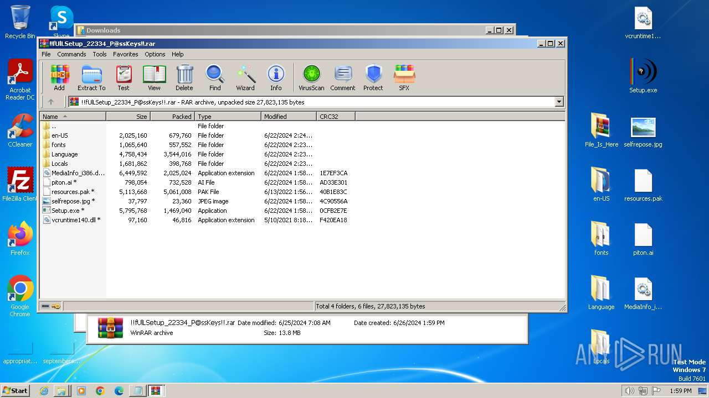This screenshot has width=709, height=398.
Task: Click the Delete trash can icon
Action: pos(184,78)
